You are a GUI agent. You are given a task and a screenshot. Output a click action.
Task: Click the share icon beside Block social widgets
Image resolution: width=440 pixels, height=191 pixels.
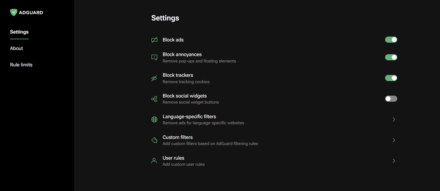[154, 99]
